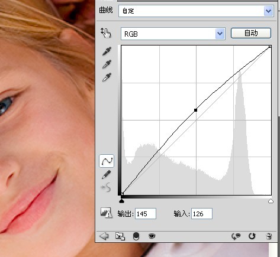Pick the gray point eyedropper

107,64
